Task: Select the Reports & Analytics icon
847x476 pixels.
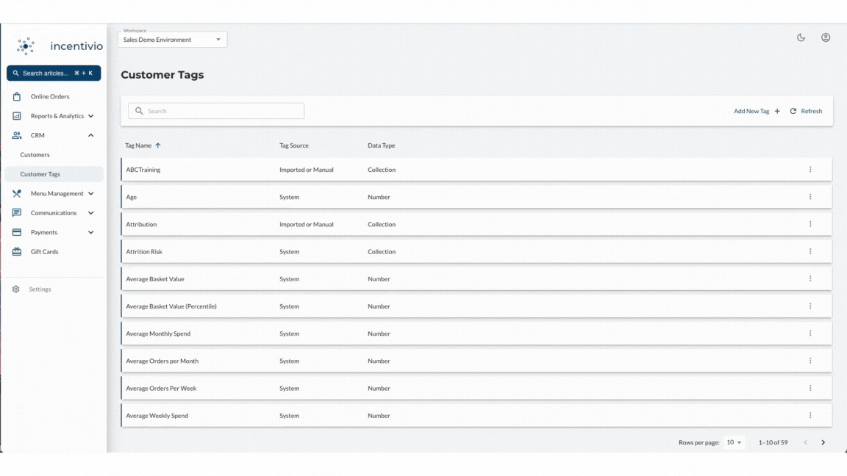Action: [x=16, y=115]
